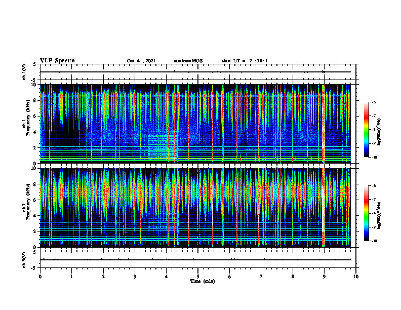Viewport: 401px width, 310px height.
Task: Click tick label "0" on the Time axis
Action: pyautogui.click(x=40, y=277)
